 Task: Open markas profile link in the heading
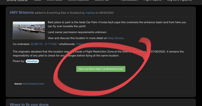(90, 13)
